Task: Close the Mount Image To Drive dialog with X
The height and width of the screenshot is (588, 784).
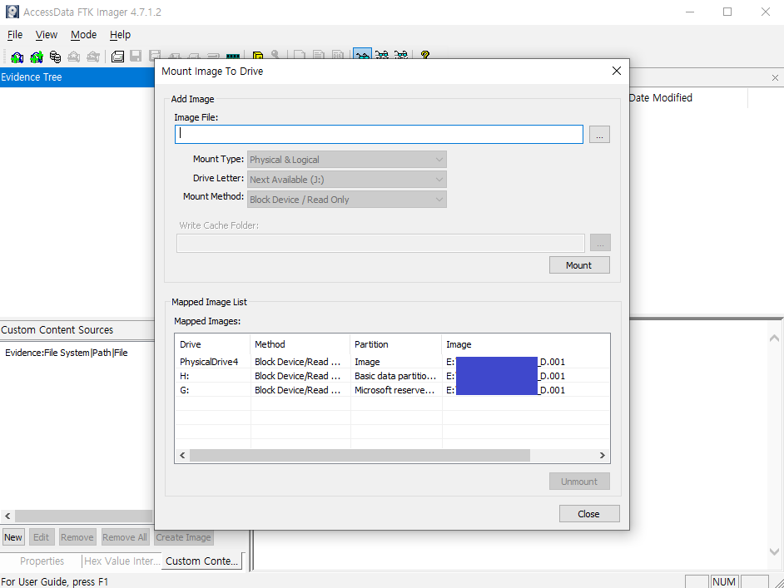Action: click(x=617, y=71)
